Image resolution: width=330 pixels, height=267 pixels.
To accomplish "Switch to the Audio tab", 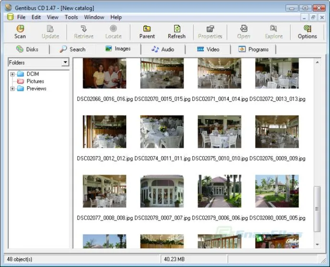I will [x=163, y=49].
